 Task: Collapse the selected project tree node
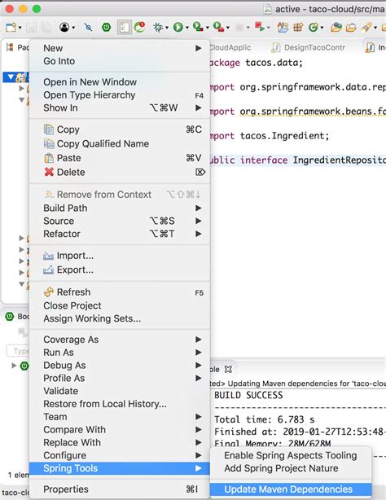point(11,77)
